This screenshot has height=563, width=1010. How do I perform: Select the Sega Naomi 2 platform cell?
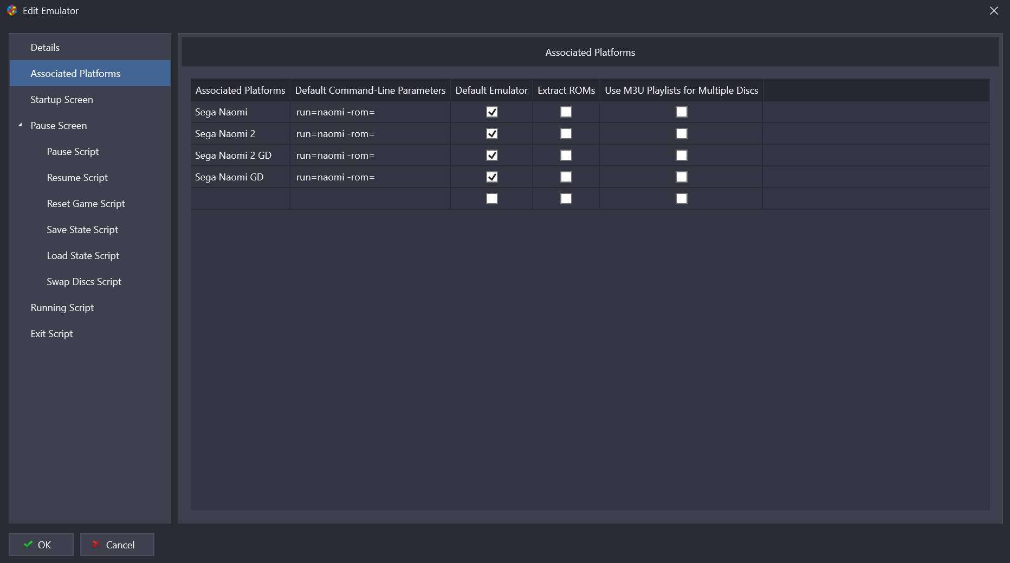[x=240, y=133]
